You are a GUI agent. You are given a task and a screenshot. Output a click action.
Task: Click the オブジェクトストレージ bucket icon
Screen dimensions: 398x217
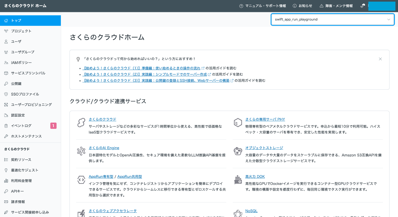[238, 151]
